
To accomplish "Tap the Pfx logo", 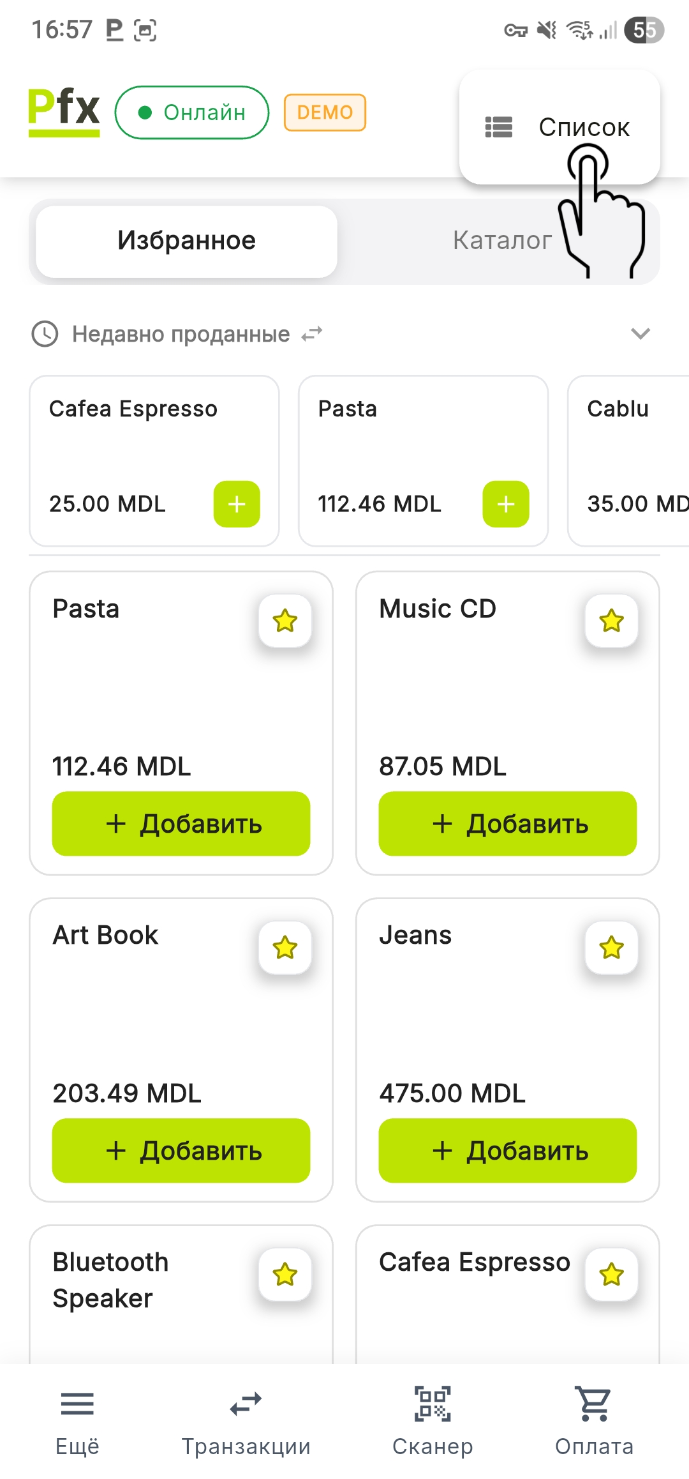I will 64,112.
